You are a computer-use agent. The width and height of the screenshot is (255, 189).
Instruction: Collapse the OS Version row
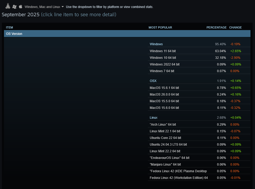[x=127, y=34]
